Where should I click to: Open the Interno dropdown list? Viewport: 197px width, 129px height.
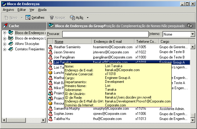(192, 34)
